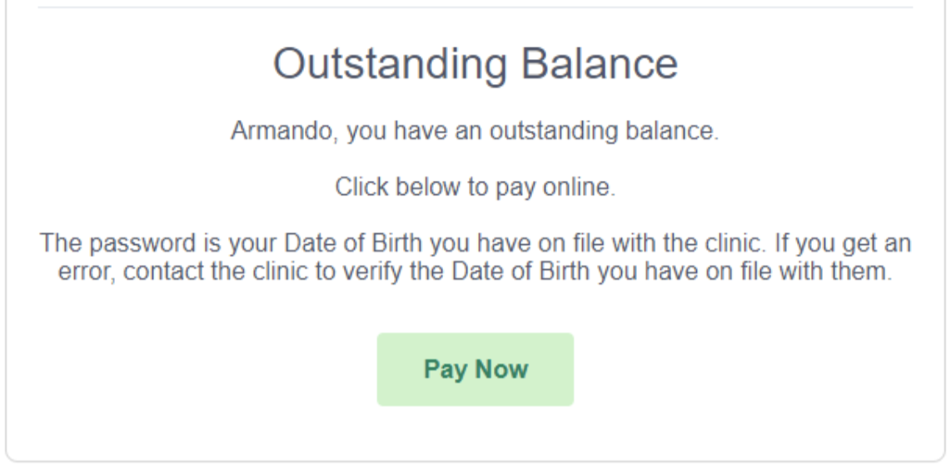Click the name Armando in the message
The height and width of the screenshot is (468, 951).
281,131
